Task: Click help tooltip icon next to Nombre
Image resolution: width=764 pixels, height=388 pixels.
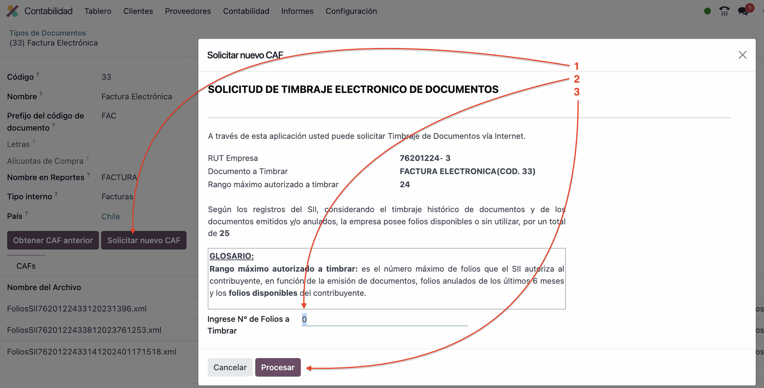Action: click(41, 94)
